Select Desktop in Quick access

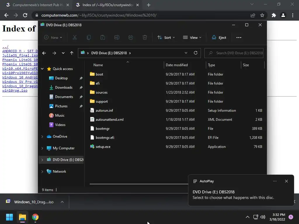click(x=61, y=78)
